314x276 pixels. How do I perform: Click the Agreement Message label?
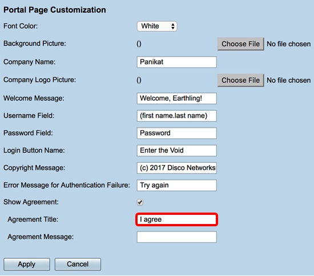pos(41,237)
